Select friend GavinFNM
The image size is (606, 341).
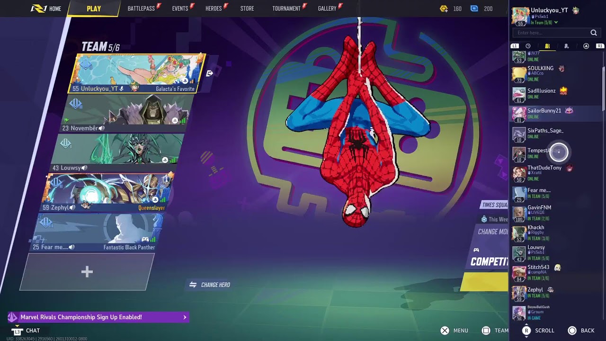[x=556, y=214]
